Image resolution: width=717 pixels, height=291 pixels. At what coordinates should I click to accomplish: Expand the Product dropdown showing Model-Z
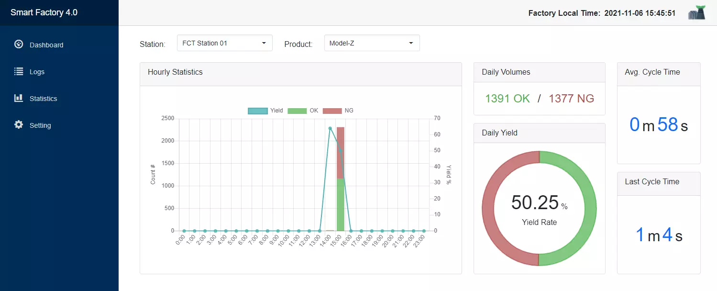(x=372, y=43)
